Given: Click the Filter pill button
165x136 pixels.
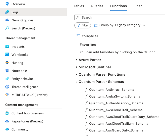Looking at the screenshot, I should pos(83,25).
